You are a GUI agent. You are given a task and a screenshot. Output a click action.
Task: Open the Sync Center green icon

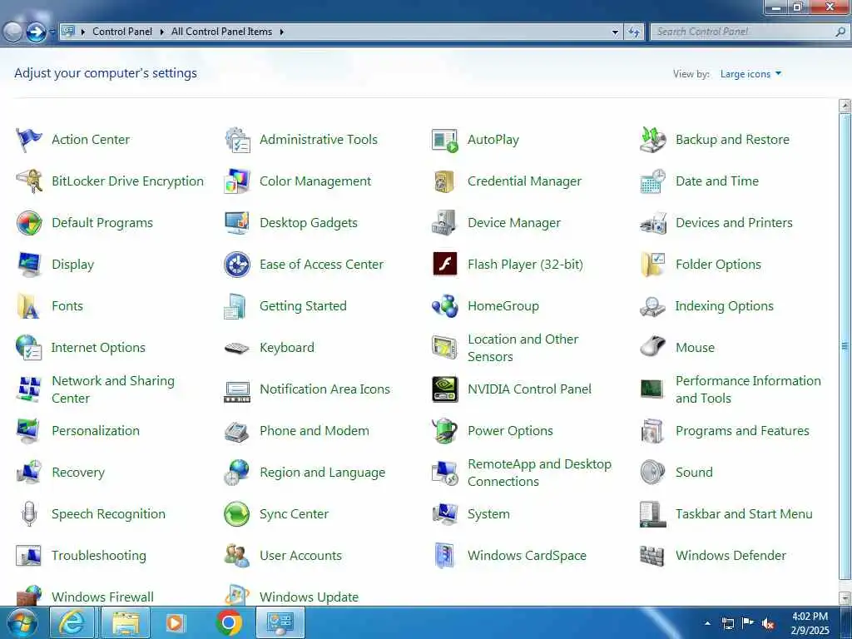(x=237, y=514)
